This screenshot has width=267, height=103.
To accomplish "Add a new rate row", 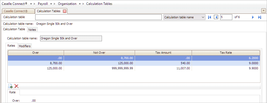I will tap(11, 86).
